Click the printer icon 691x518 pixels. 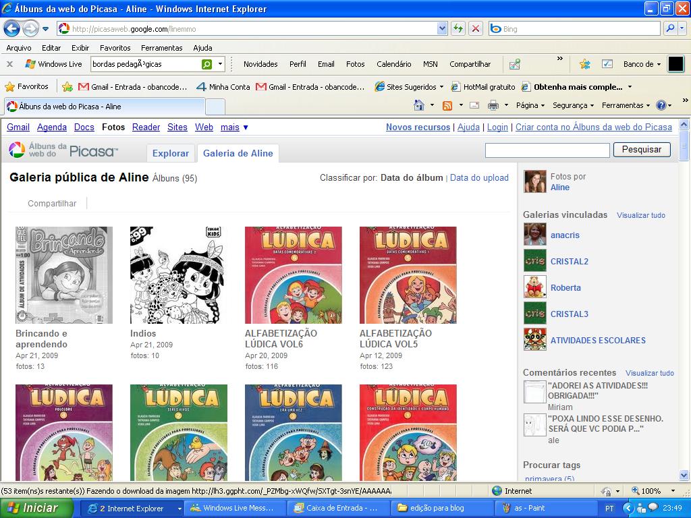(493, 105)
